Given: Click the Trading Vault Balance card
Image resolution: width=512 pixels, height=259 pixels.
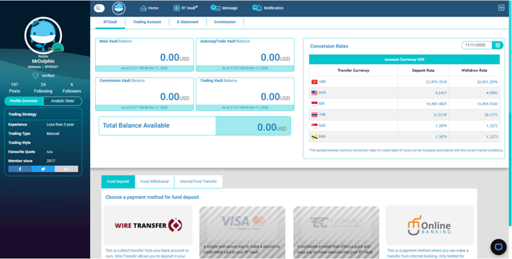Looking at the screenshot, I should coord(245,94).
